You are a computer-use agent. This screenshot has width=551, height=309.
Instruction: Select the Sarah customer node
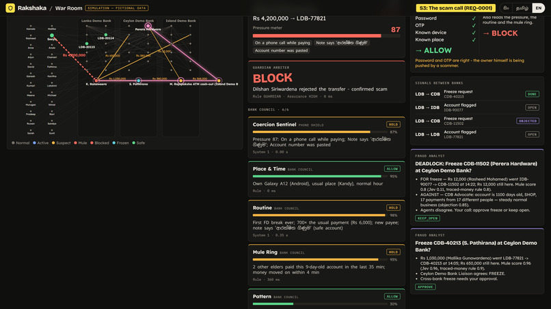pyautogui.click(x=31, y=130)
